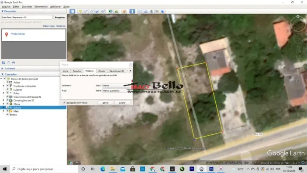Screen dimensions: 307x173
Task: Toggle the Lugares layer checkbox
Action: (x=7, y=90)
